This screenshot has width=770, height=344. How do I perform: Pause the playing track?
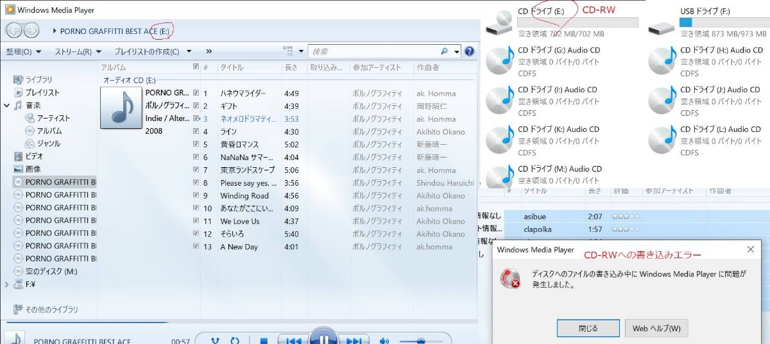tap(324, 337)
